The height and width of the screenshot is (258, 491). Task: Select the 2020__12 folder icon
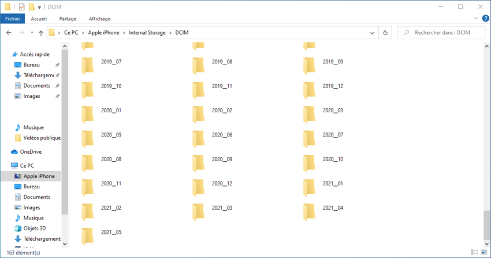(198, 187)
